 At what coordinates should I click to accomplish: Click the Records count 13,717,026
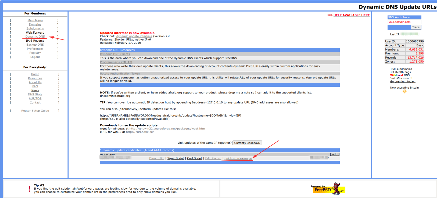click(x=415, y=57)
